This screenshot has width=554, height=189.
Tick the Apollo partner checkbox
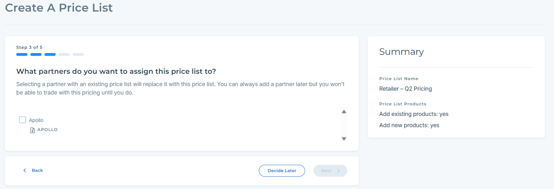pos(23,120)
